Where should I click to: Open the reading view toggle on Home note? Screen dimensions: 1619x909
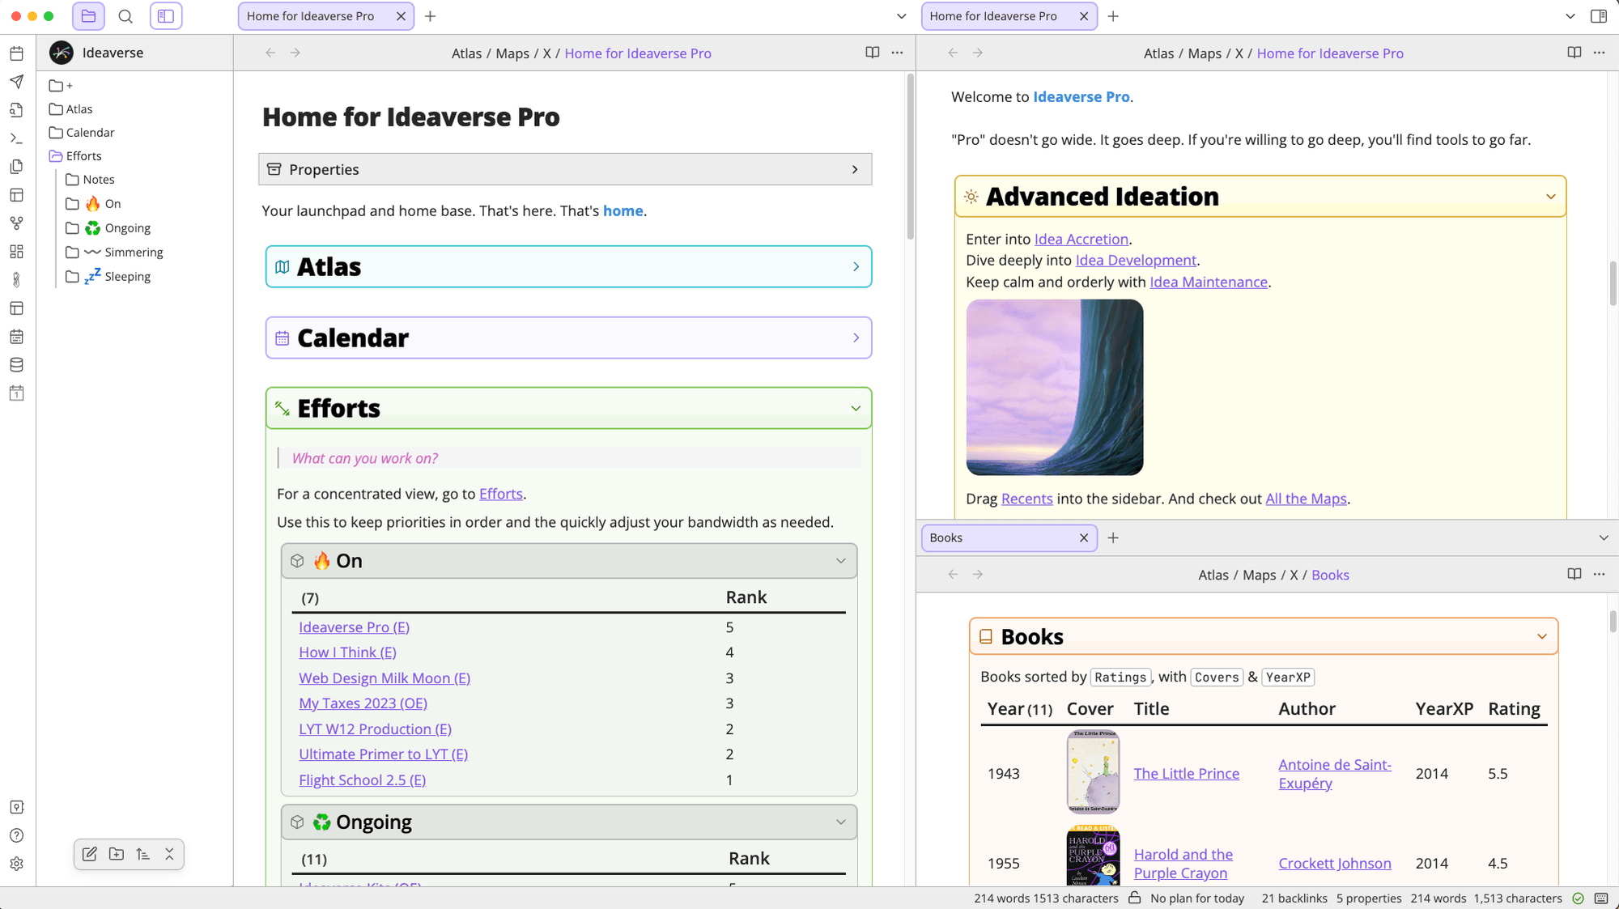pos(872,52)
